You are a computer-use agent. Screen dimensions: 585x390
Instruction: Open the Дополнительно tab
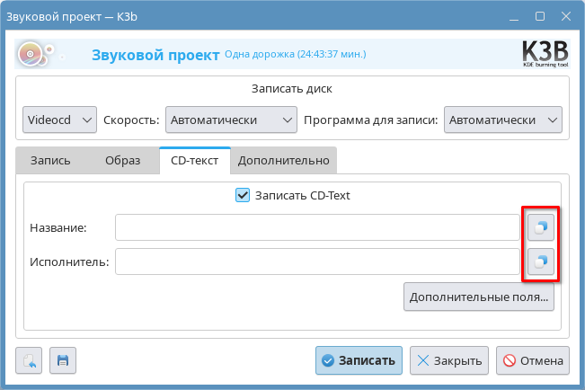283,161
